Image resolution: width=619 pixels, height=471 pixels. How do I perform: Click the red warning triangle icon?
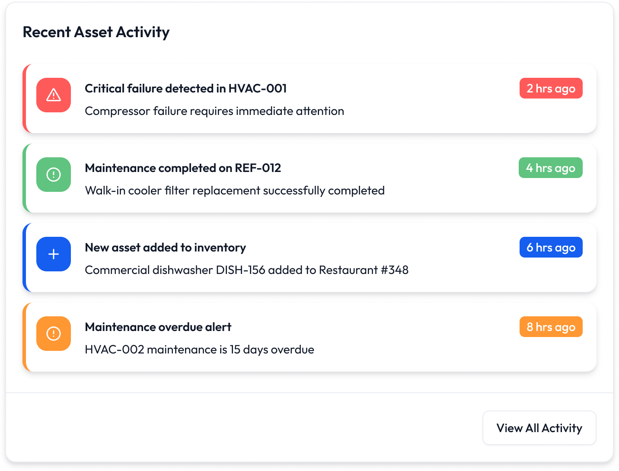[54, 95]
